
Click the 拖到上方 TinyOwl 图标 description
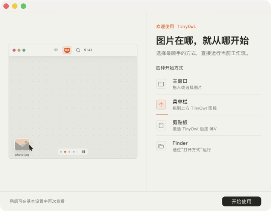tap(195, 108)
